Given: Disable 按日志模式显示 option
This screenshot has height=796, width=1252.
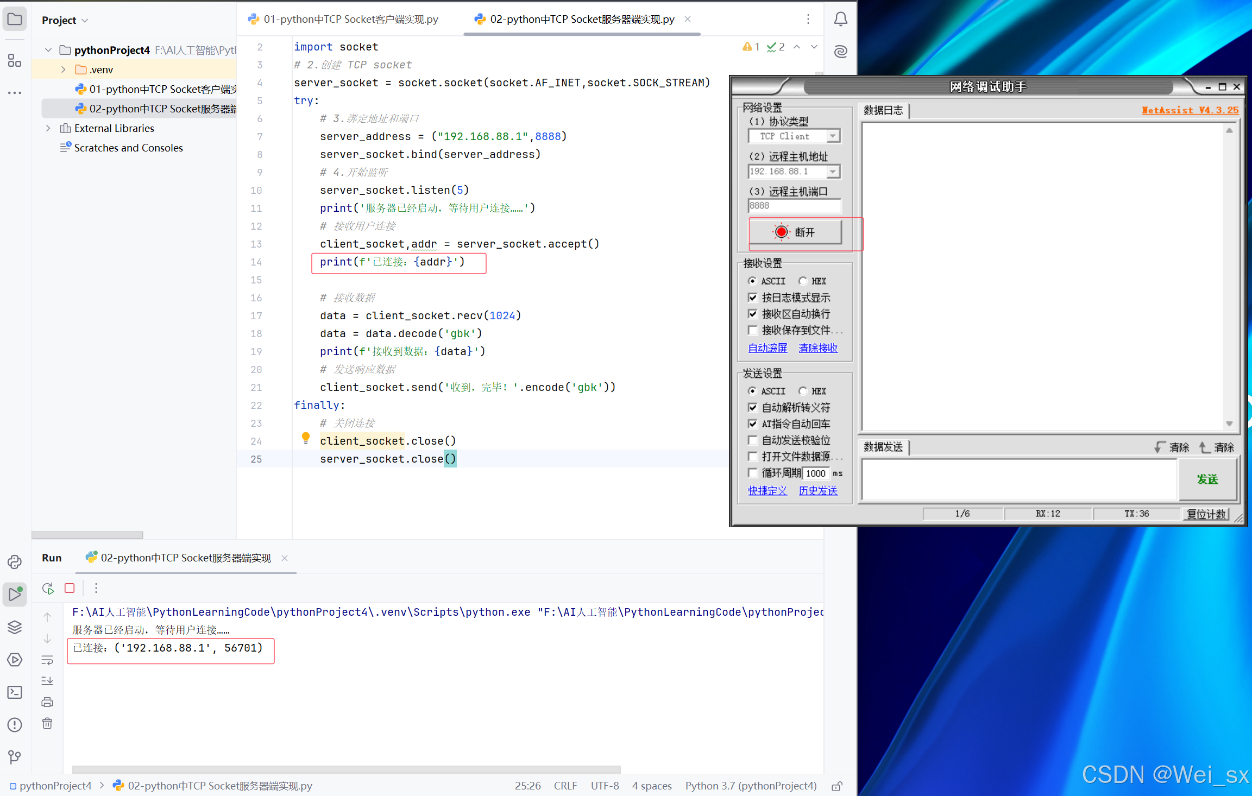Looking at the screenshot, I should 753,298.
